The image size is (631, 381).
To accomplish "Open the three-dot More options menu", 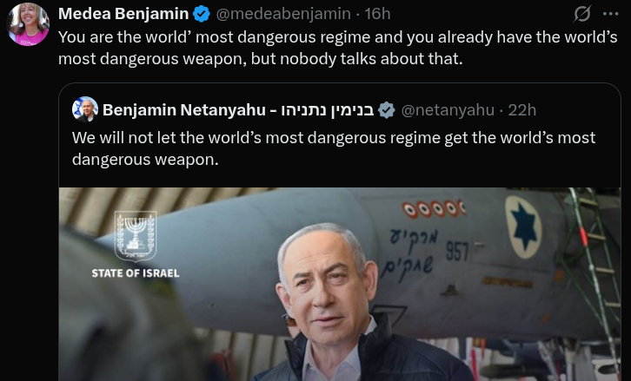I will [x=610, y=14].
